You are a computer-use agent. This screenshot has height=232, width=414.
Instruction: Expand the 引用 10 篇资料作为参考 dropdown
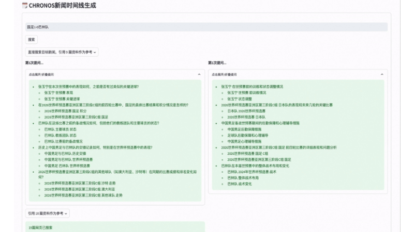coord(48,213)
